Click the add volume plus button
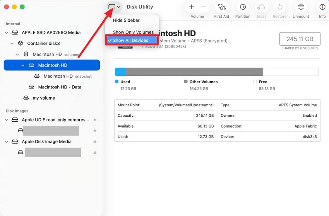The width and height of the screenshot is (329, 216). [x=191, y=7]
